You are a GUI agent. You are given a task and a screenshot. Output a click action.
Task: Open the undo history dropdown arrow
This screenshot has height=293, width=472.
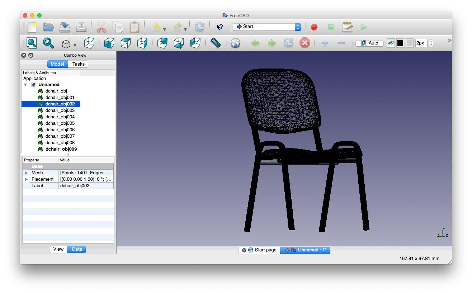[x=165, y=29]
